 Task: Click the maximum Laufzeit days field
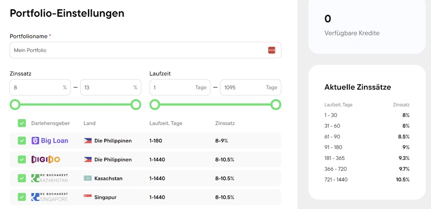(243, 87)
